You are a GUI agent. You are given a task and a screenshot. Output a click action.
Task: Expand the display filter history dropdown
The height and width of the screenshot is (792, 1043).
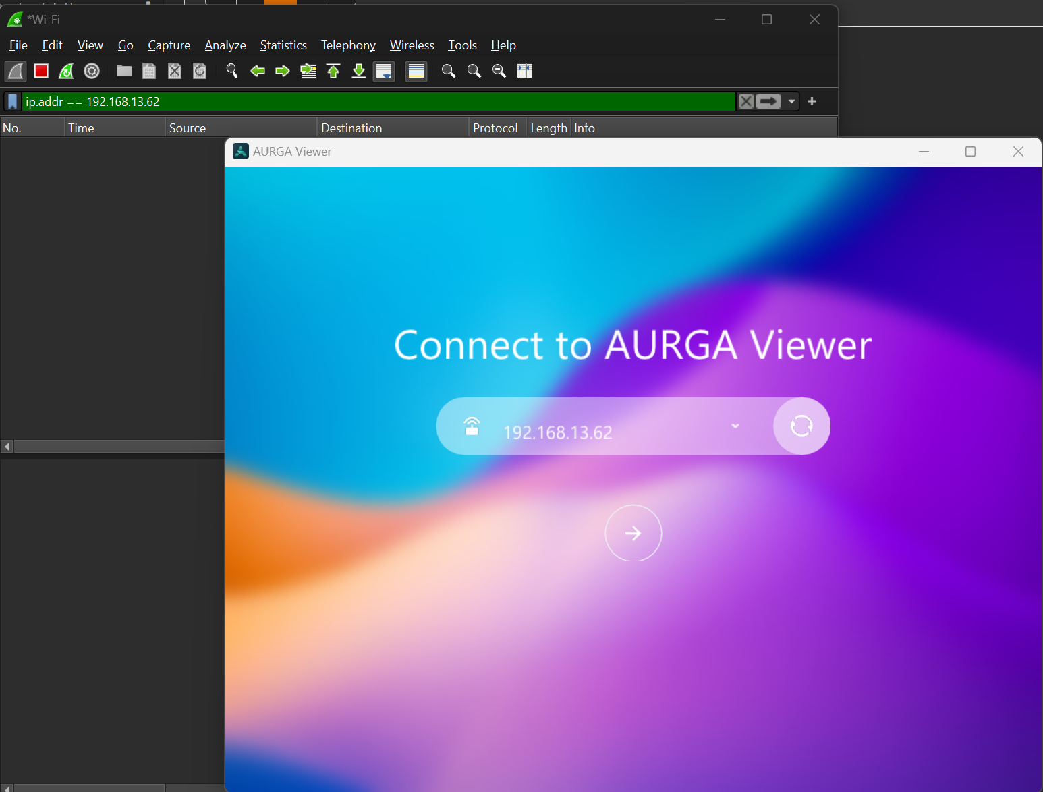tap(791, 101)
